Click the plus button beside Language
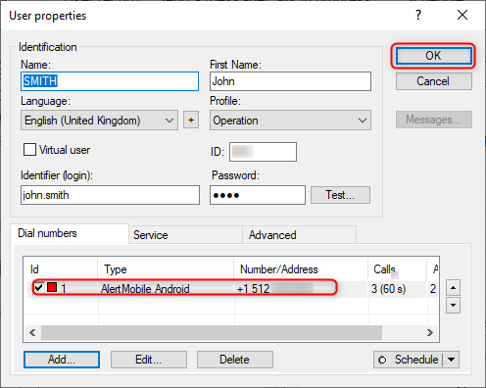The image size is (486, 388). 191,121
